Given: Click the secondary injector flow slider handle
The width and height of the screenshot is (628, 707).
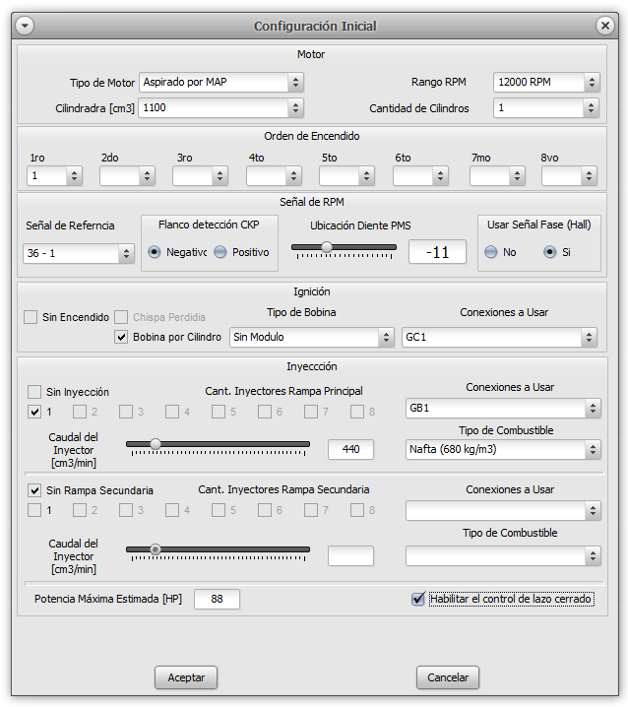Looking at the screenshot, I should (156, 549).
